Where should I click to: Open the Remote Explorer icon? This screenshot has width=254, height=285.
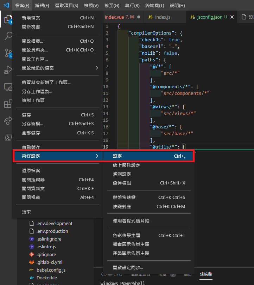point(8,87)
